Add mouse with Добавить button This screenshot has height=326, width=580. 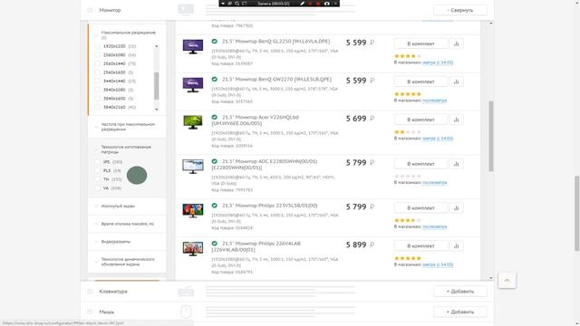click(460, 312)
